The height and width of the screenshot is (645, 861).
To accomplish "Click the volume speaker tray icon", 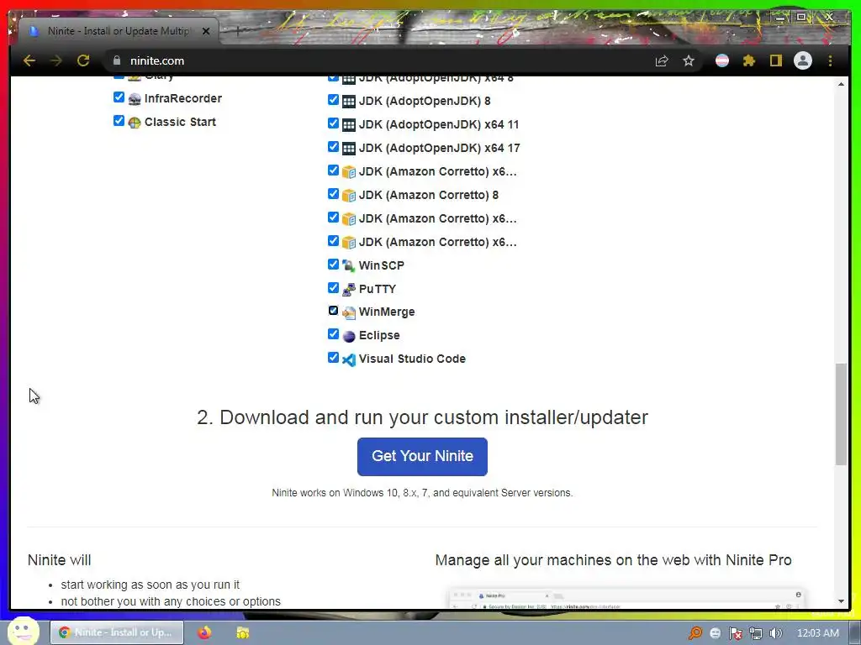I will tap(776, 633).
